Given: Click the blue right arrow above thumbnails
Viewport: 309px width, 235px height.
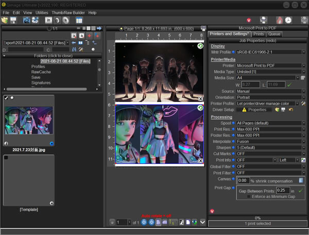Looking at the screenshot, I should [99, 28].
